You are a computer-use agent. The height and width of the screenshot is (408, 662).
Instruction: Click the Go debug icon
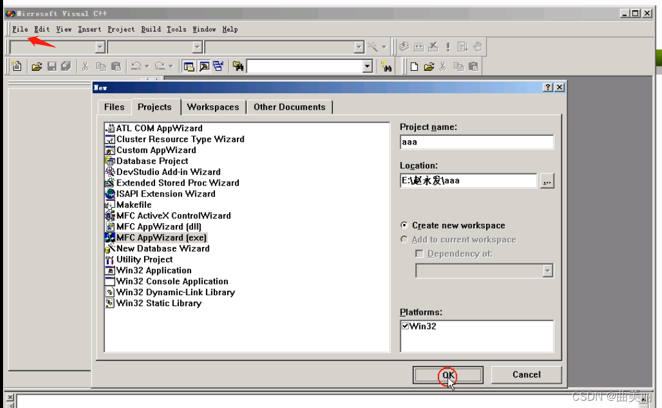(463, 47)
